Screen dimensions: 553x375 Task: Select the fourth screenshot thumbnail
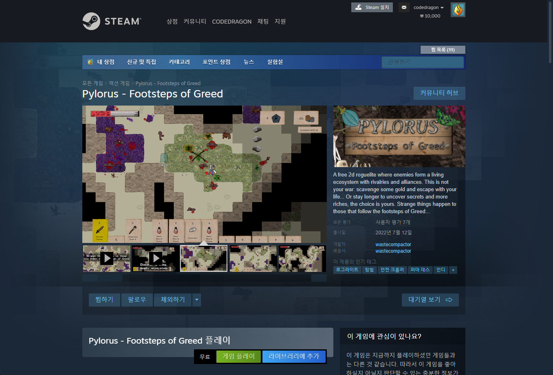click(x=253, y=258)
